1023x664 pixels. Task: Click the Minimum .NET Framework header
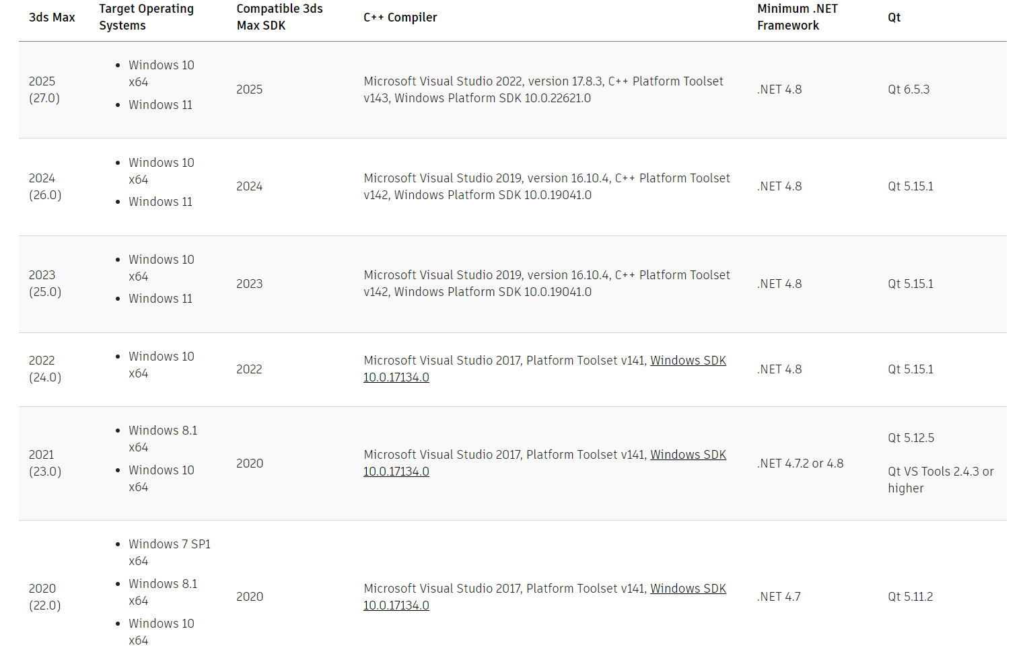(798, 17)
